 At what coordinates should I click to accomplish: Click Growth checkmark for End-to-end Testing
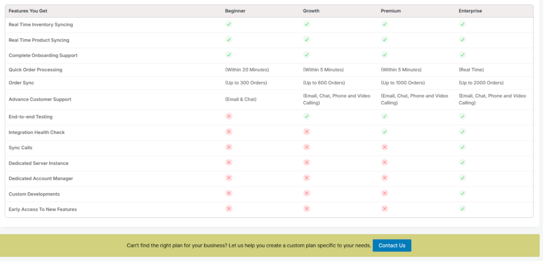306,117
